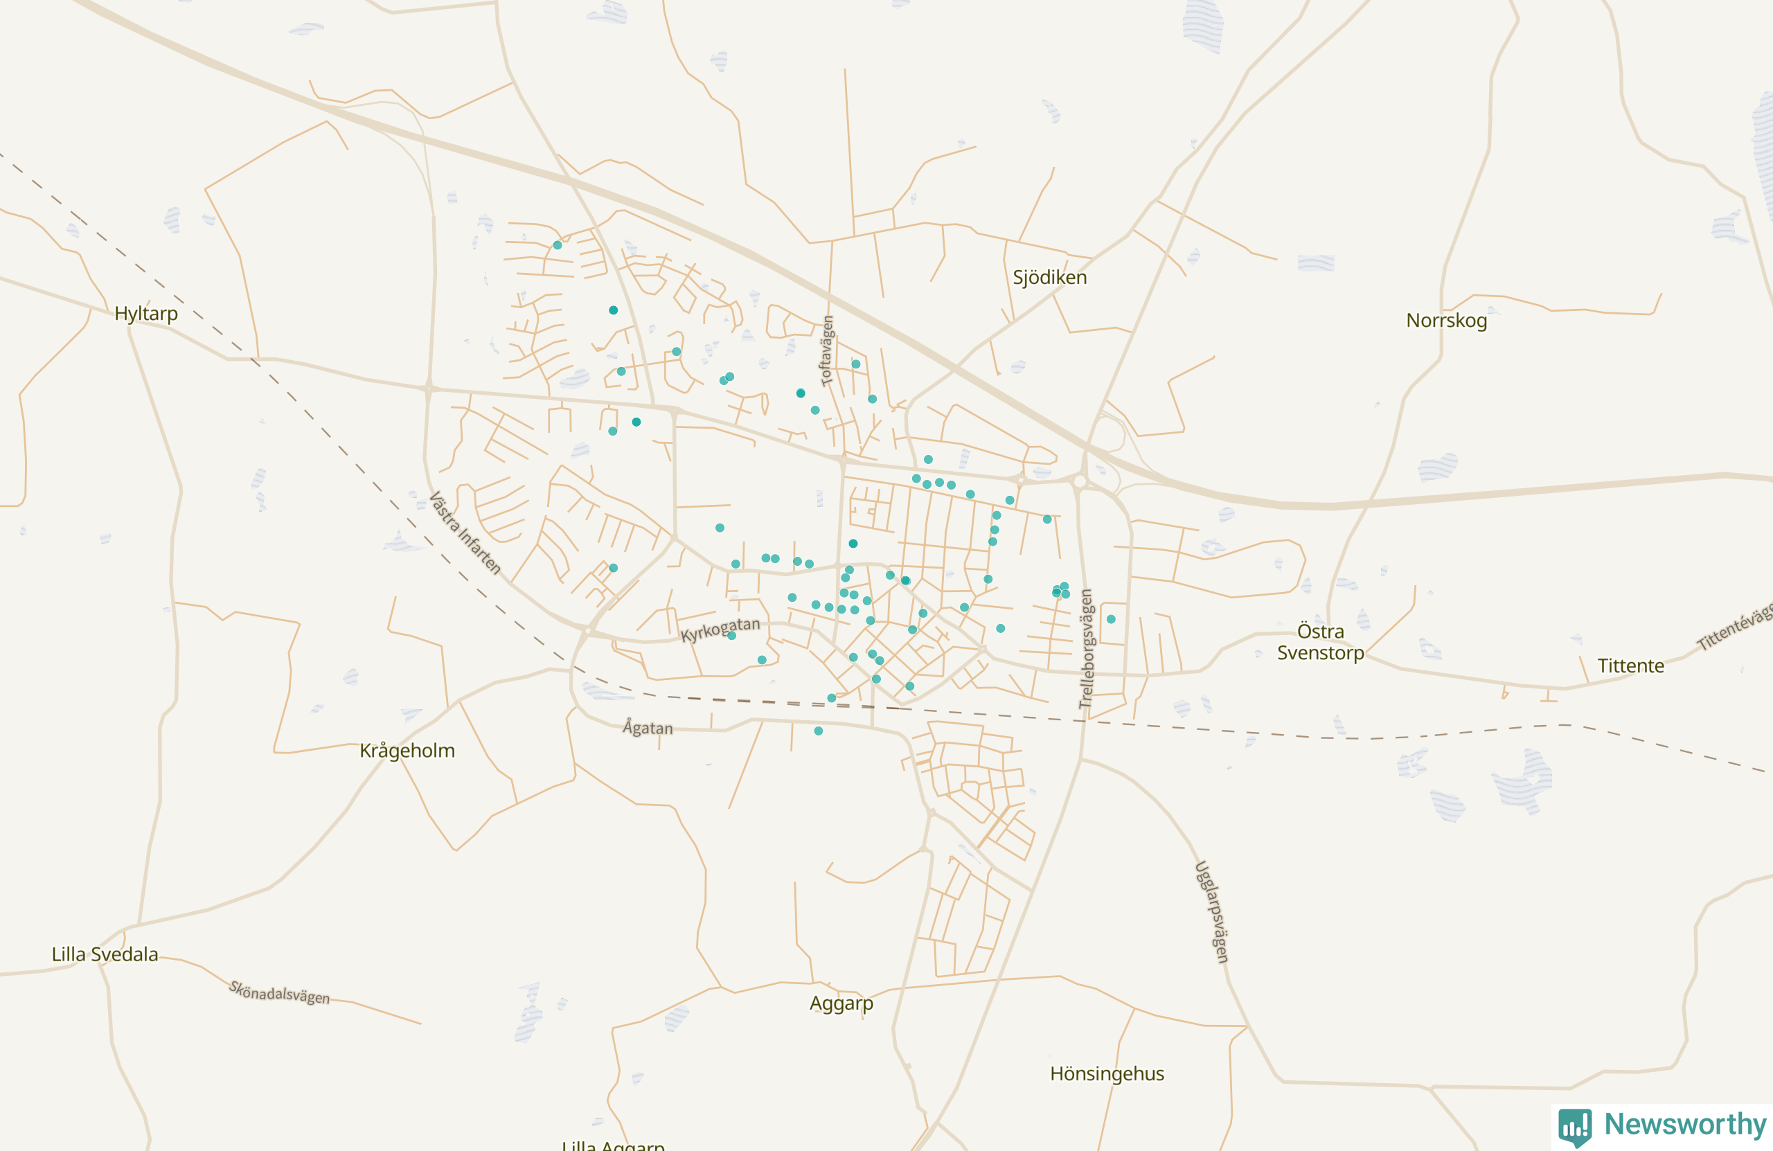Click the Kyrkogatan street label
Image resolution: width=1773 pixels, height=1151 pixels.
click(720, 629)
